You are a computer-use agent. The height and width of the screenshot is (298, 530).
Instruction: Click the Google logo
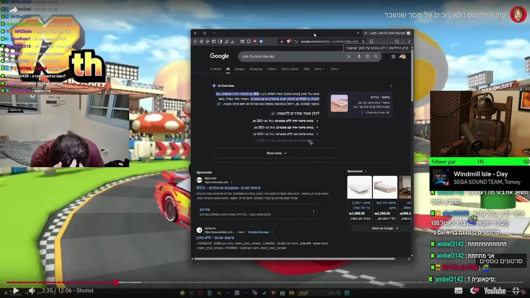219,56
